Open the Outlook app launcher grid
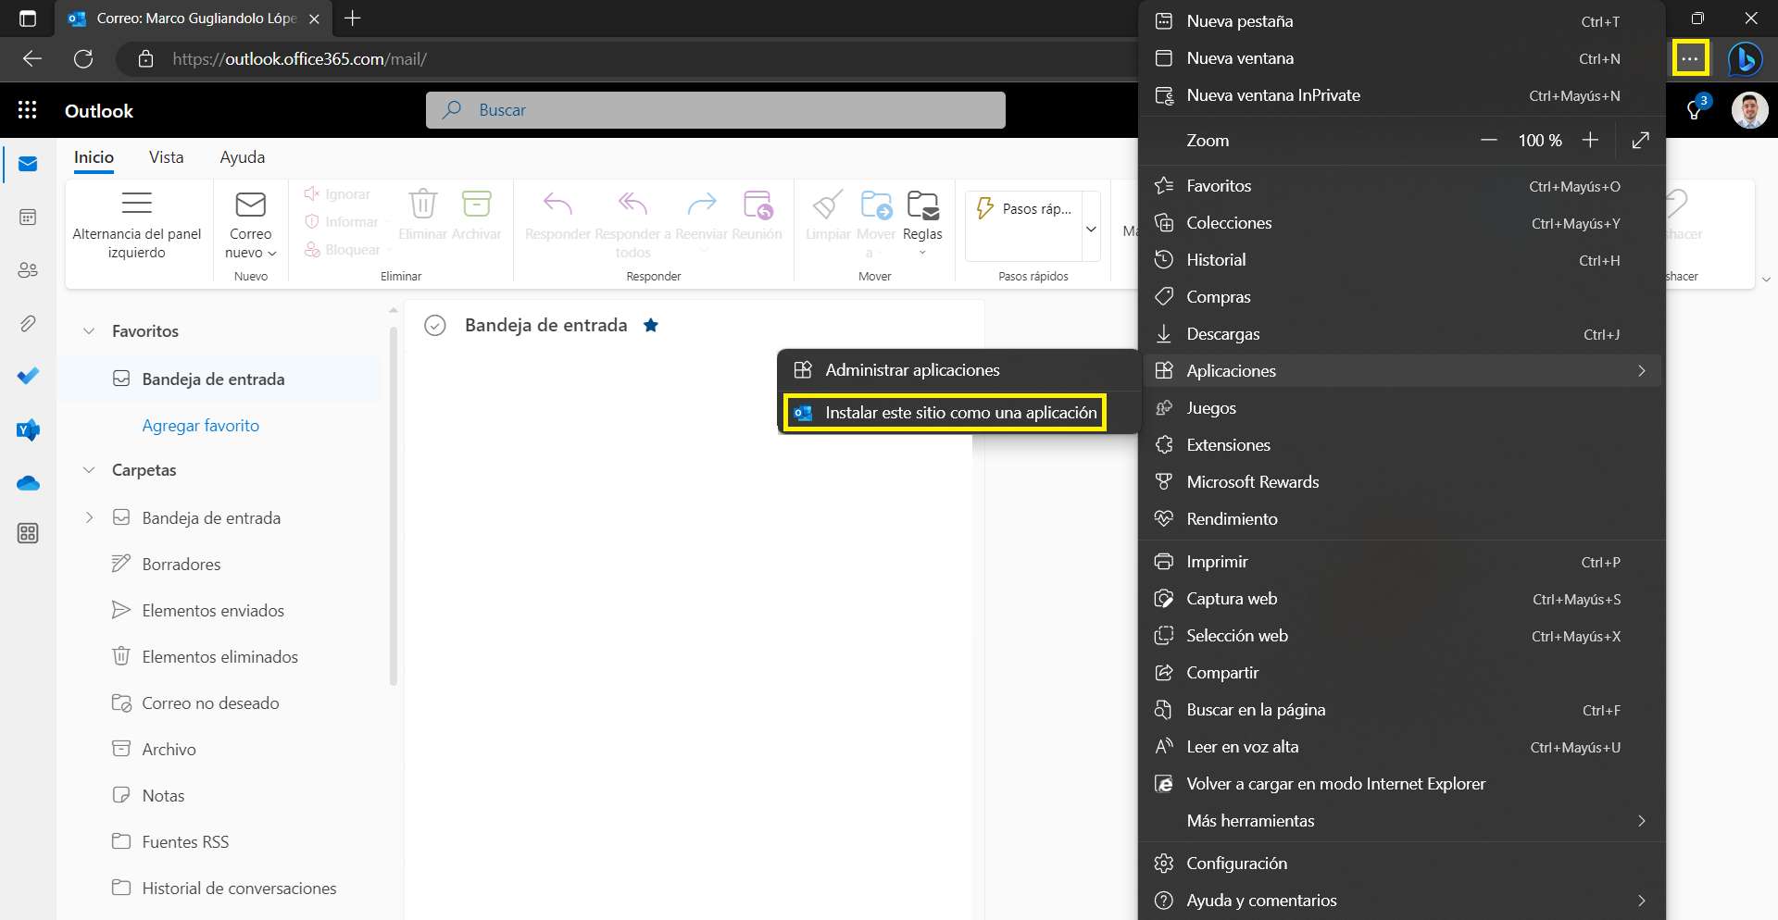The width and height of the screenshot is (1778, 920). pos(28,110)
